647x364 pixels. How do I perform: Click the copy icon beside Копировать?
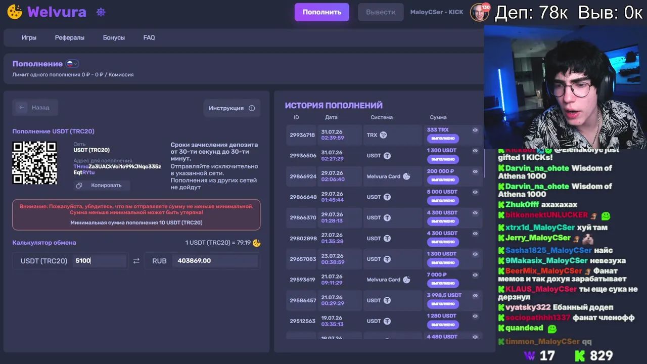tap(79, 186)
